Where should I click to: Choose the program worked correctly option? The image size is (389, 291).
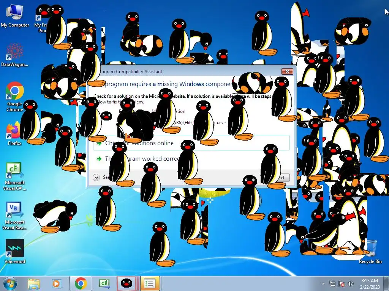191,159
